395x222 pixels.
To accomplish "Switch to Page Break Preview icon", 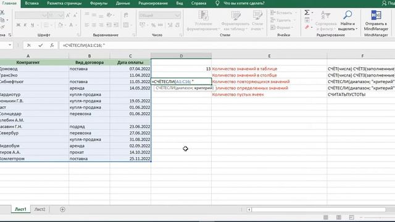I will (x=351, y=217).
